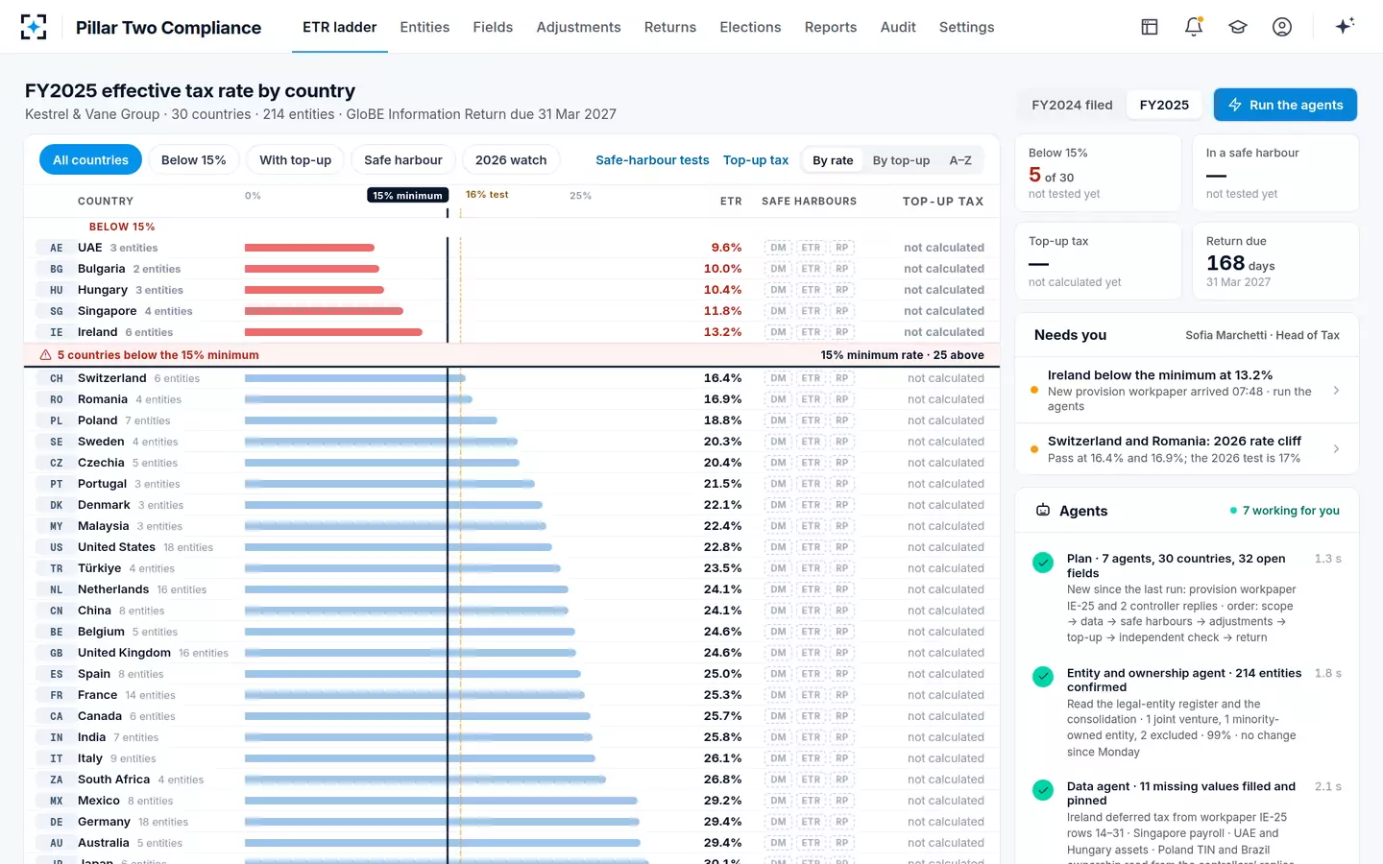
Task: Click the ETR badge in the Ireland row
Action: click(811, 332)
